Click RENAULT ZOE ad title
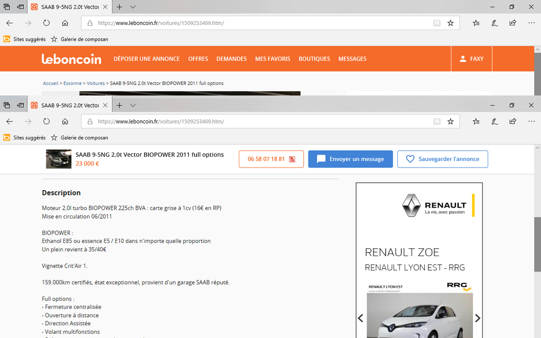 [x=402, y=252]
